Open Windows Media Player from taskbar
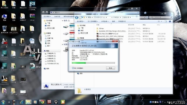The width and height of the screenshot is (187, 105). click(x=35, y=102)
